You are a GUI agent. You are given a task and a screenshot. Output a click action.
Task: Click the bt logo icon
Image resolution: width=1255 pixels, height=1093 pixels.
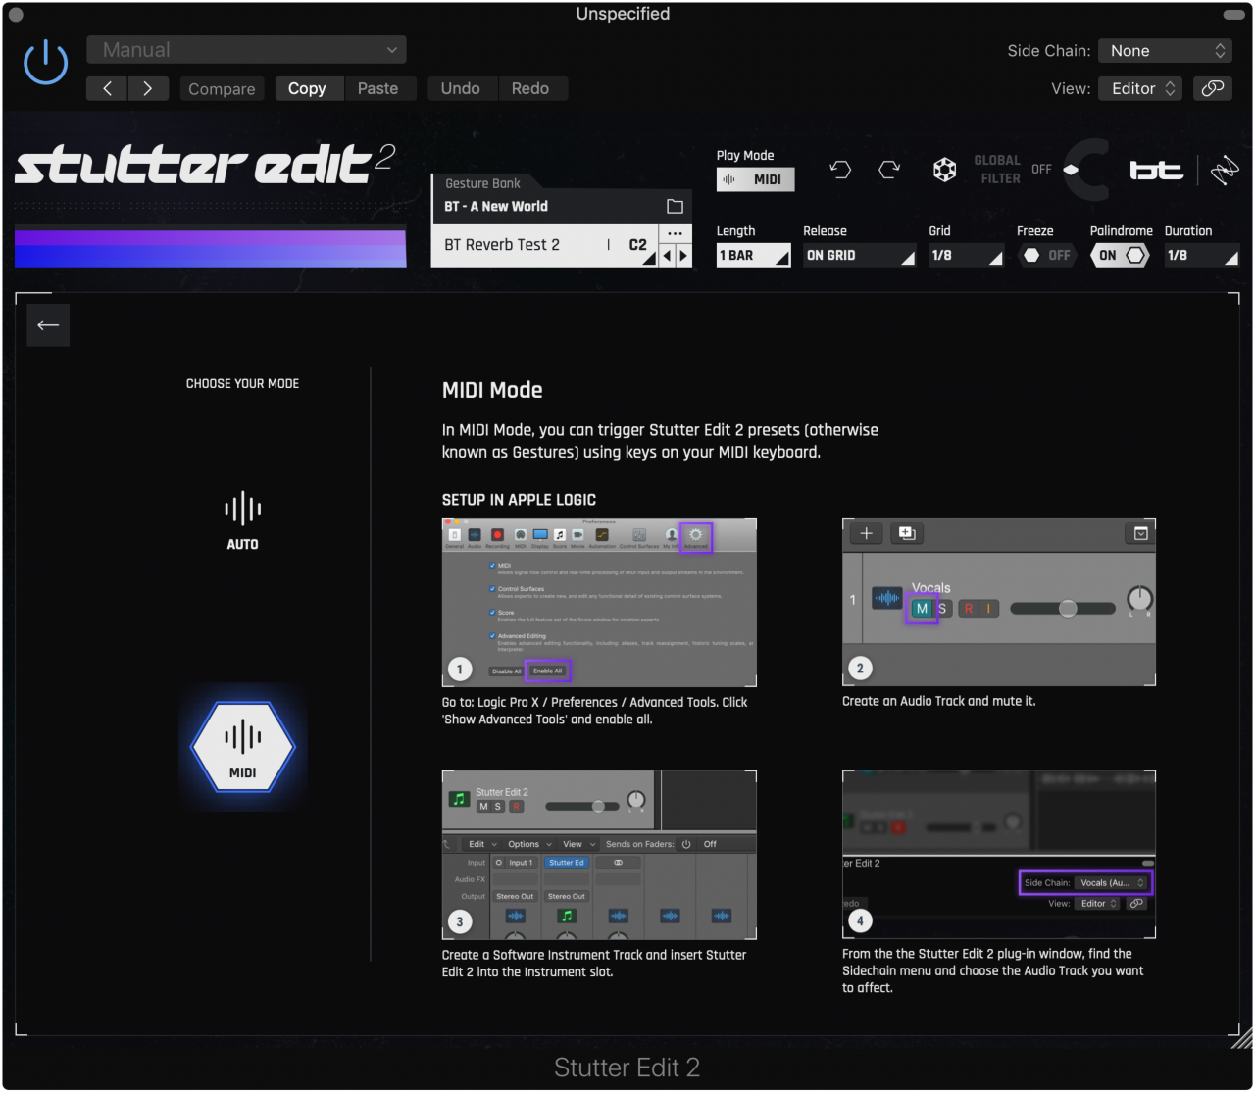coord(1157,169)
